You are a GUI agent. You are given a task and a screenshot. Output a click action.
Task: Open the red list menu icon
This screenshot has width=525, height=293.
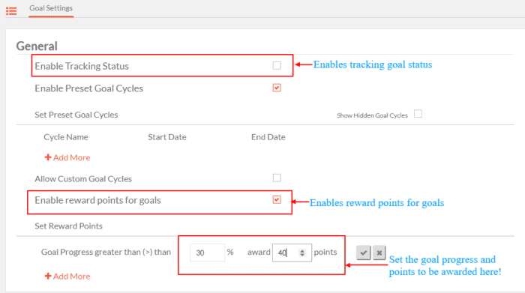click(x=11, y=11)
